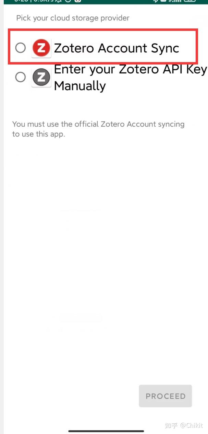Tap the 知乎 @Chikit watermark

(x=184, y=425)
